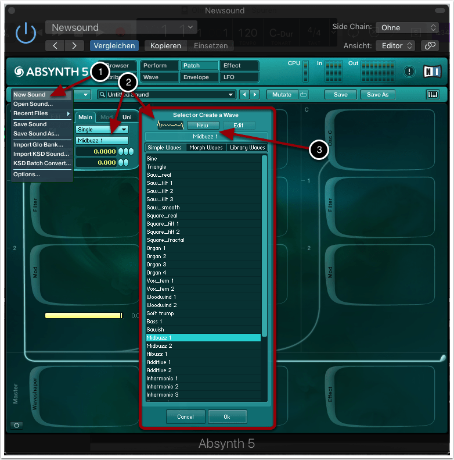Select Midbuzz 2 in wave list
The height and width of the screenshot is (460, 454).
pos(203,346)
